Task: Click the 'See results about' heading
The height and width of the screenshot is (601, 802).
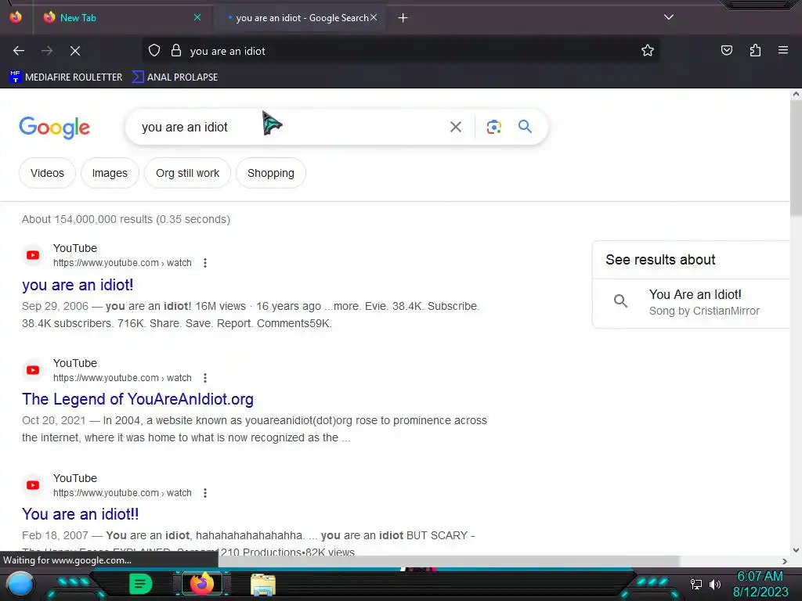Action: pyautogui.click(x=660, y=260)
